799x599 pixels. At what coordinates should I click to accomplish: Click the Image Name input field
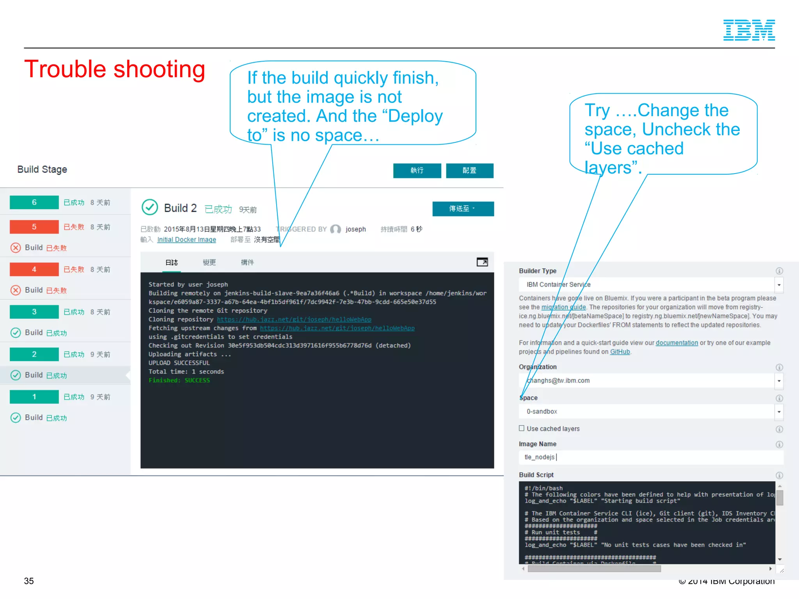click(x=651, y=457)
